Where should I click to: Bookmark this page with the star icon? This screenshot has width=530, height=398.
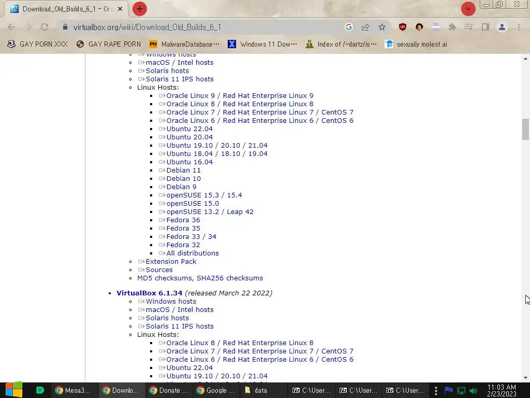point(382,27)
